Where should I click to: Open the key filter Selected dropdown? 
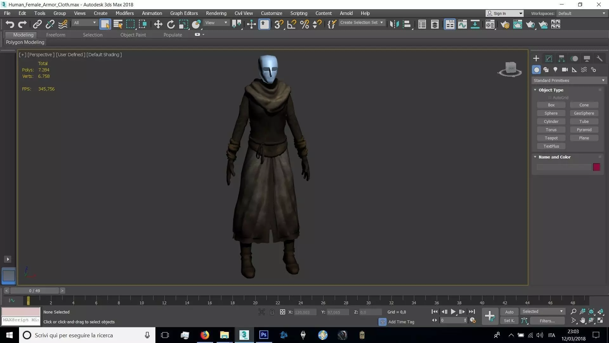543,312
